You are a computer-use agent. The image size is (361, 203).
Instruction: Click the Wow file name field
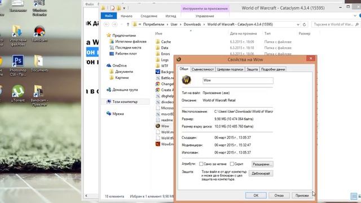pyautogui.click(x=238, y=80)
